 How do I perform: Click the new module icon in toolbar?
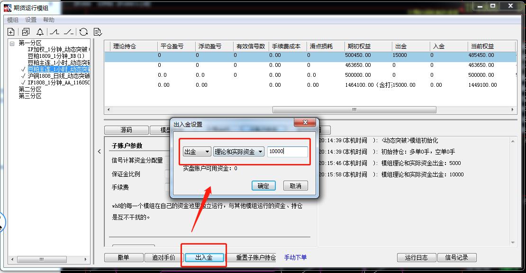(11, 32)
